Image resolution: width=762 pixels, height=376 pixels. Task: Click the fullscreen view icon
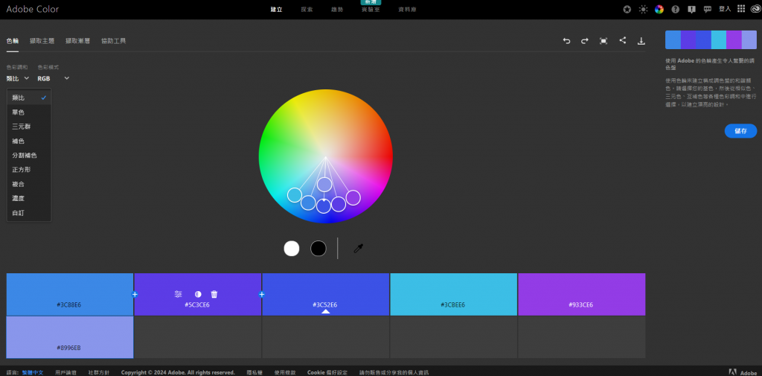pos(603,41)
